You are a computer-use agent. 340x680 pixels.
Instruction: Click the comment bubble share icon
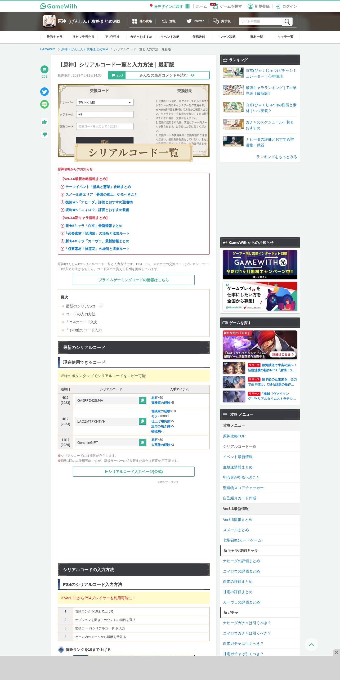click(x=44, y=69)
